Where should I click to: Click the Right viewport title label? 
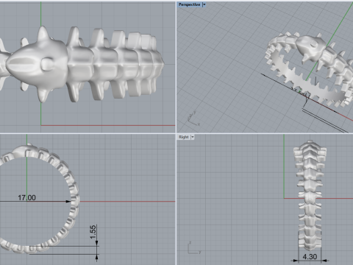184,137
